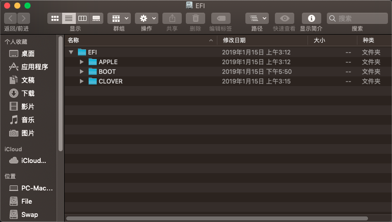This screenshot has height=222, width=392.
Task: Click the APPLE folder name
Action: pyautogui.click(x=108, y=62)
